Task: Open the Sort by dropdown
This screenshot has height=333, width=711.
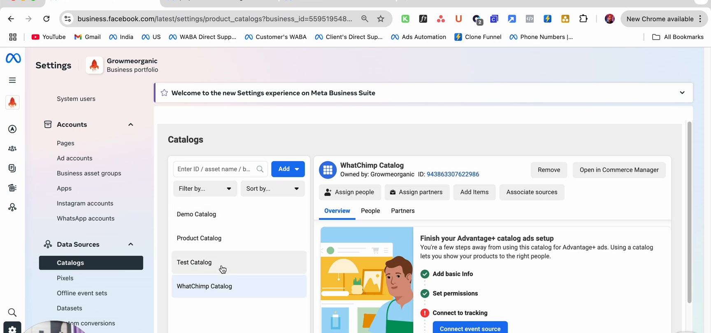Action: 272,189
